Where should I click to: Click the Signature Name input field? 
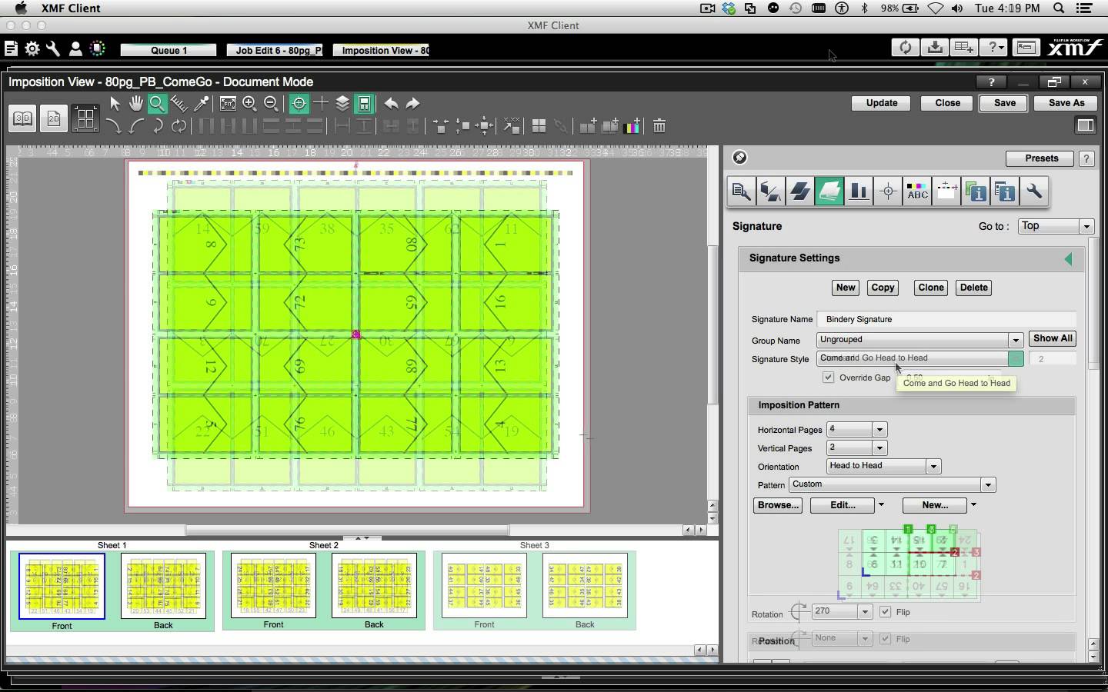click(x=946, y=319)
